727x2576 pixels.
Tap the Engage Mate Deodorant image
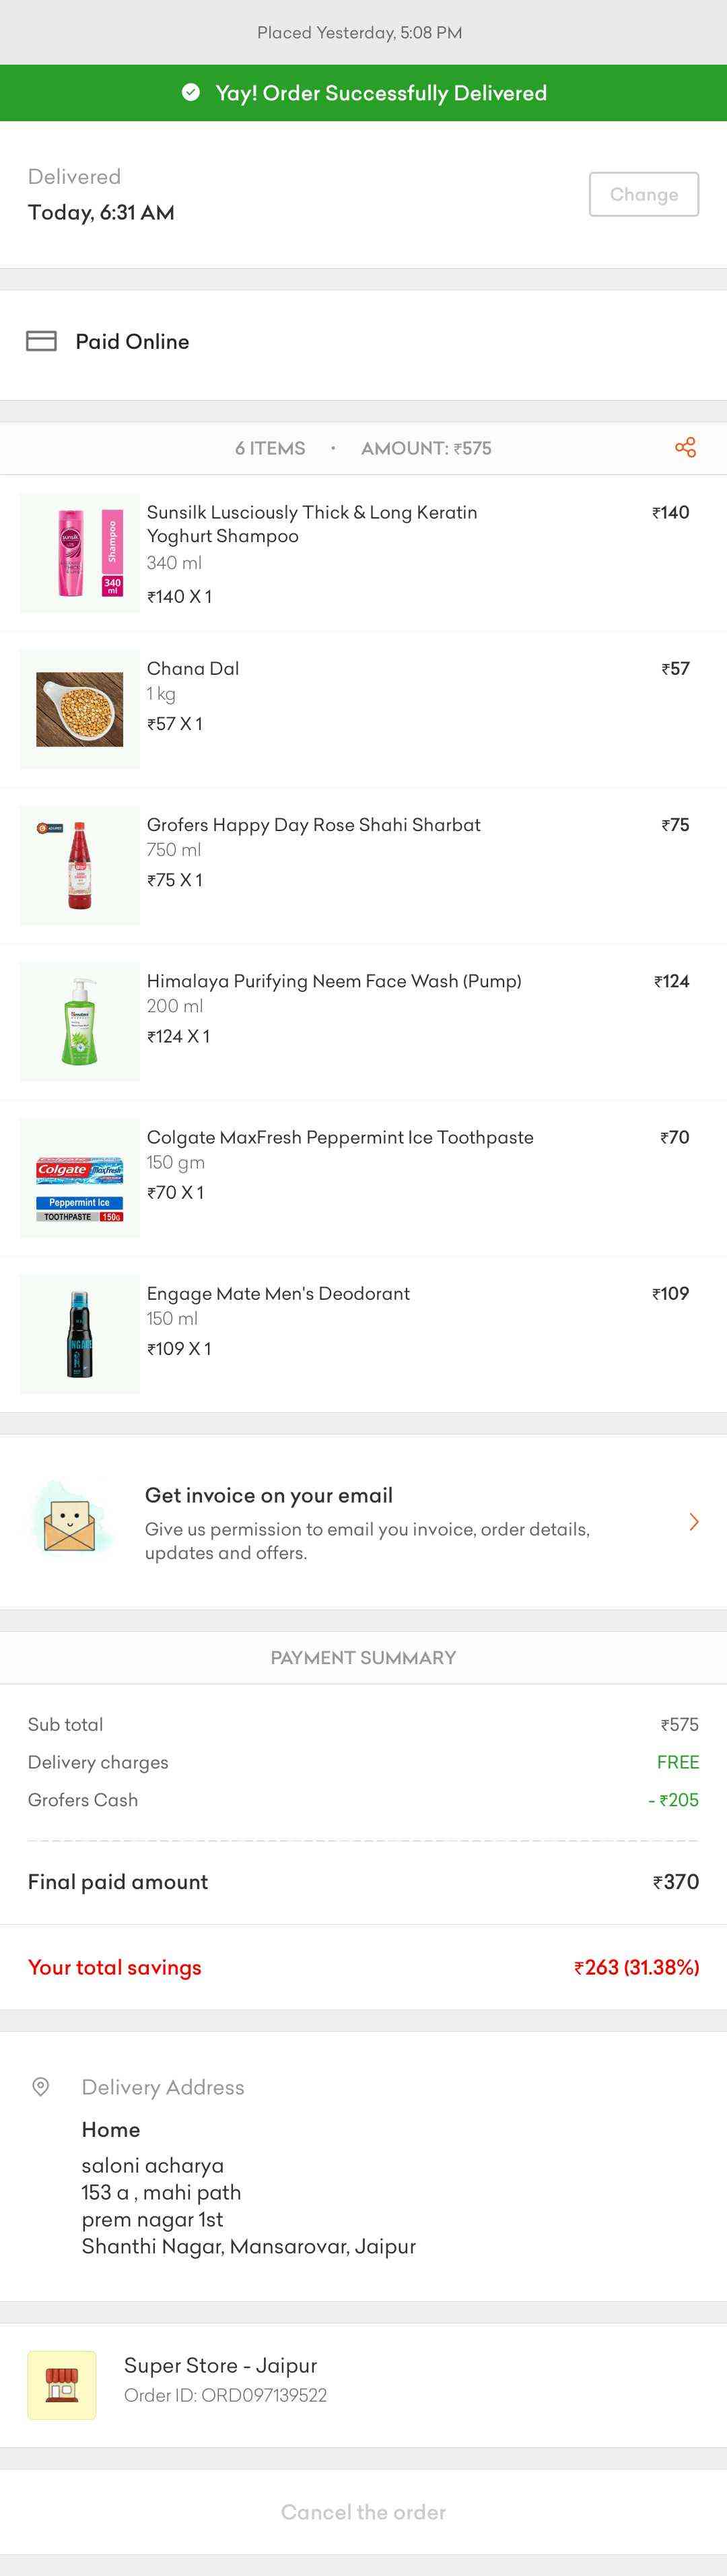pyautogui.click(x=80, y=1334)
